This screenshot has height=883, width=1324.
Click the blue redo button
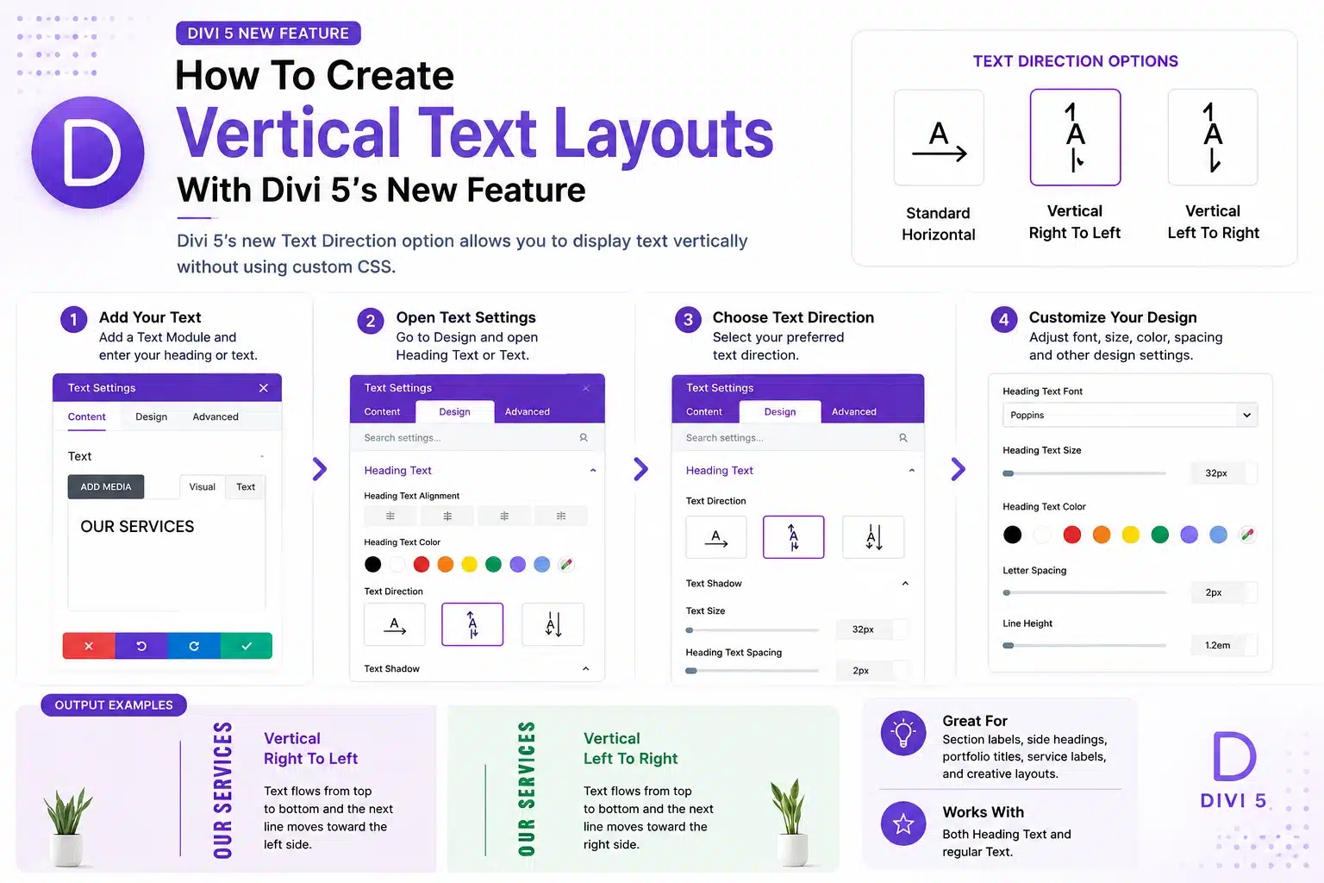pos(194,646)
